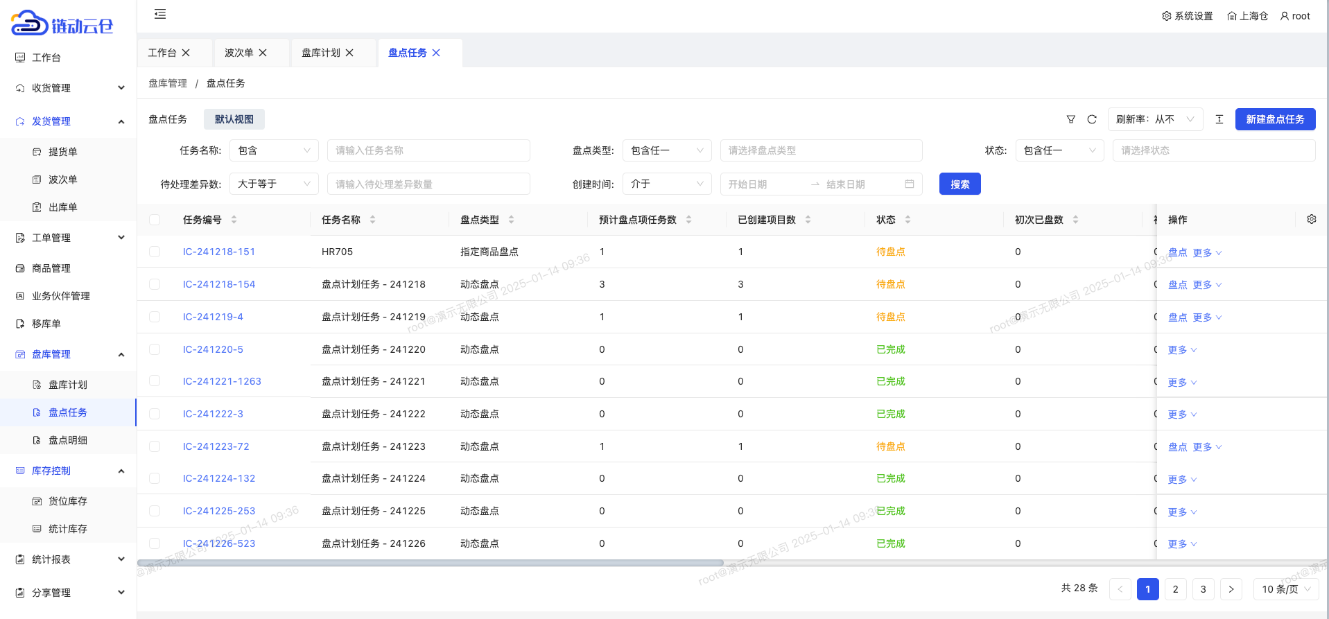
Task: Toggle the select-all checkbox in table header
Action: point(155,220)
